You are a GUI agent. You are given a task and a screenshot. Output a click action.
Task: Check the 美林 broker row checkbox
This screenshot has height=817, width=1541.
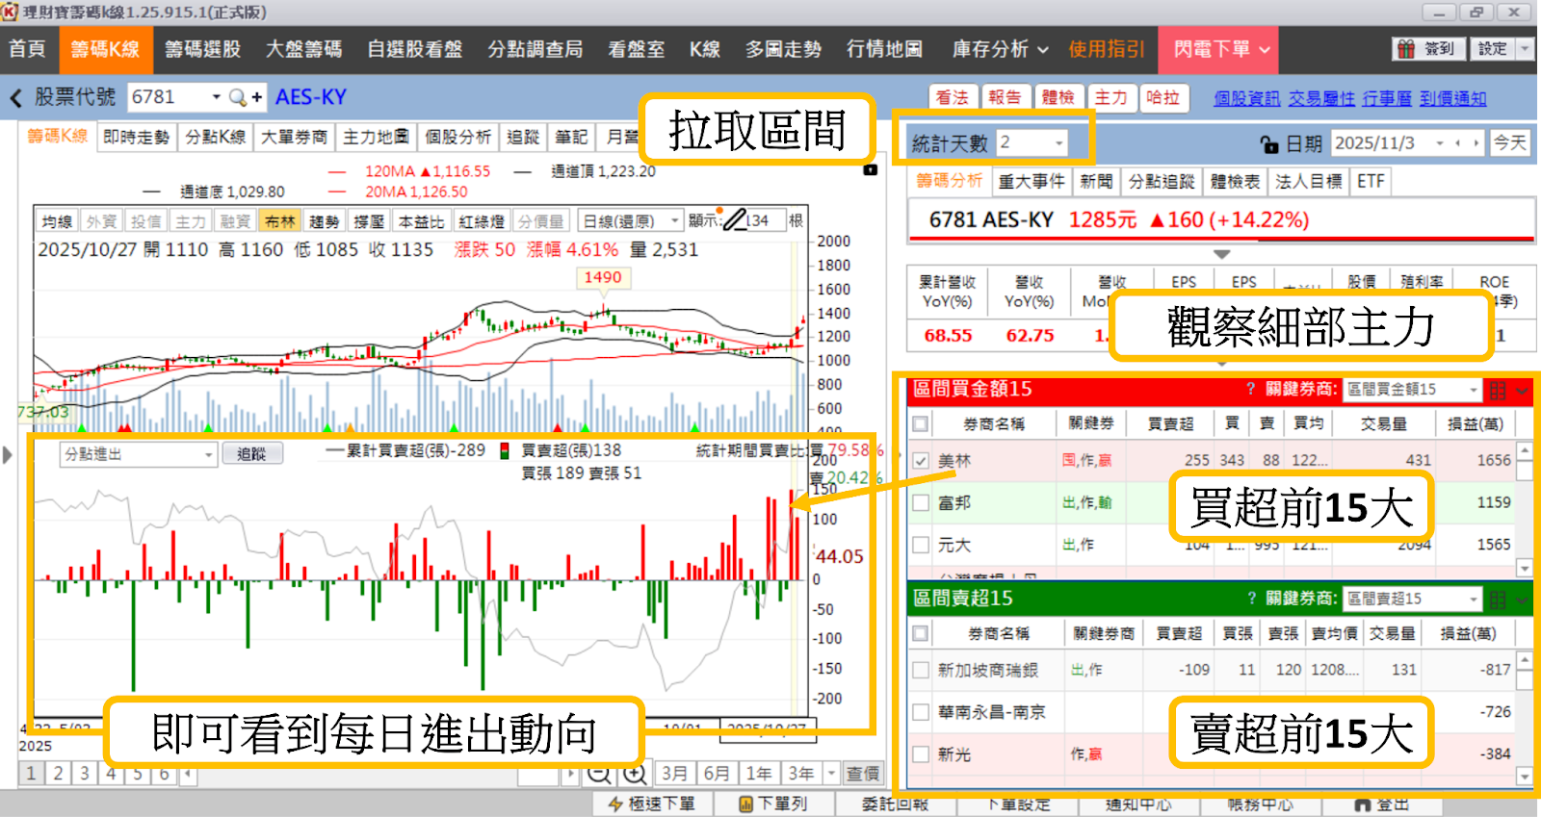coord(921,461)
